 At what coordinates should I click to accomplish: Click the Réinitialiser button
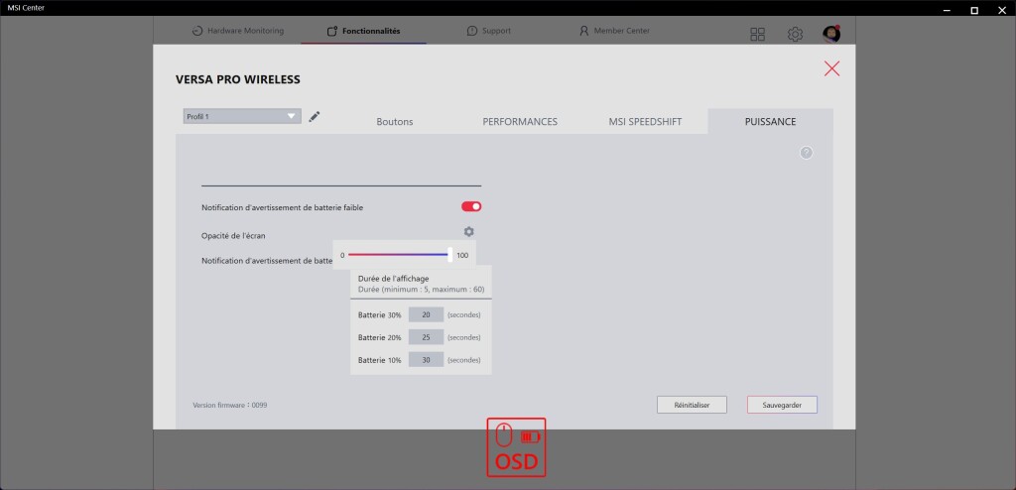[x=692, y=405]
